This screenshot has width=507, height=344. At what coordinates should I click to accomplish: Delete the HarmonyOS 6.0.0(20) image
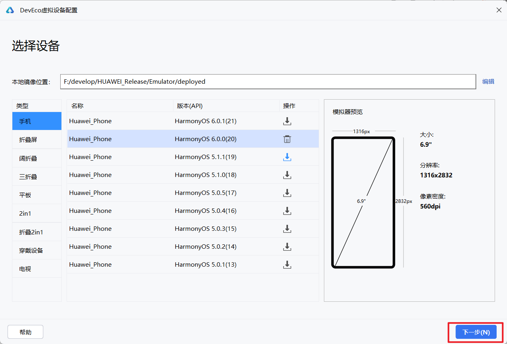[x=287, y=139]
